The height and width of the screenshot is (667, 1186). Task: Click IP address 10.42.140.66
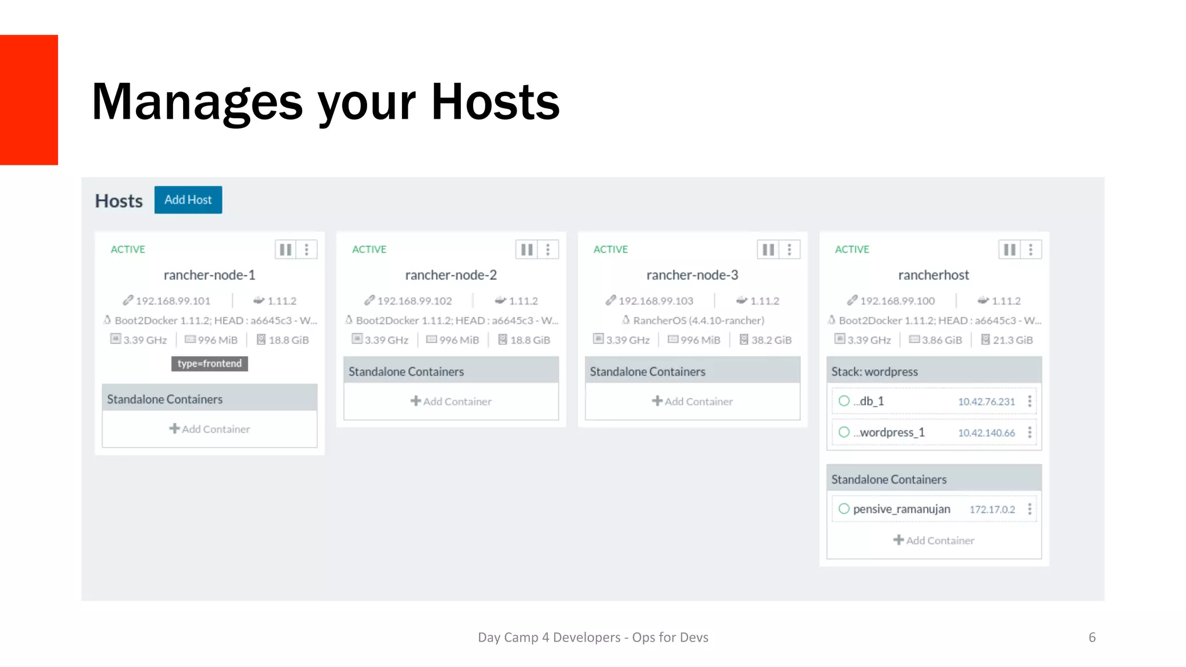[987, 433]
